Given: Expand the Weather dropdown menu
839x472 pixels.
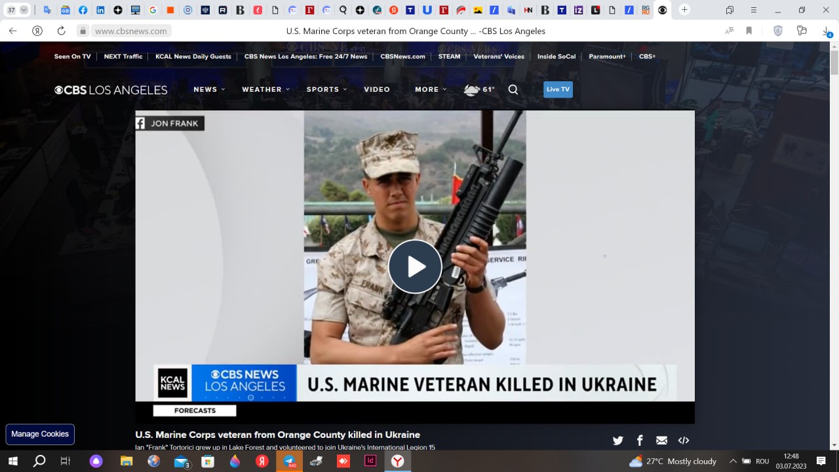Looking at the screenshot, I should tap(265, 90).
